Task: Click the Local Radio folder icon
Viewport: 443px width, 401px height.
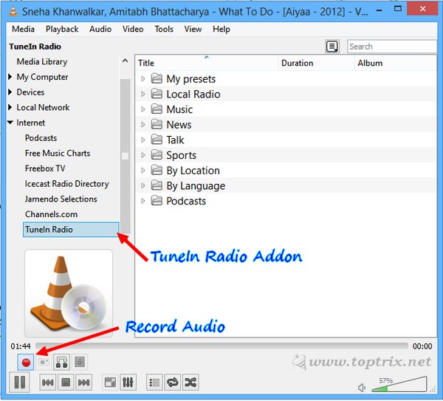Action: pyautogui.click(x=157, y=94)
